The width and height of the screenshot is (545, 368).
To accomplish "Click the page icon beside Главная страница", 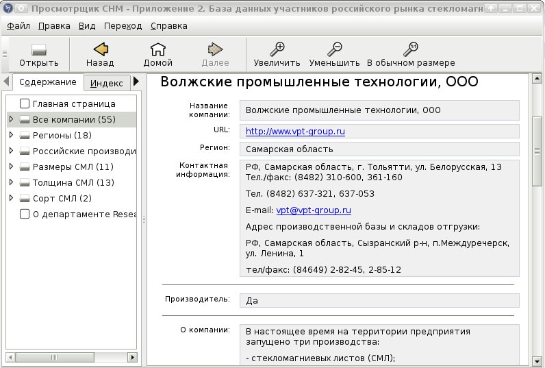I will tap(25, 103).
